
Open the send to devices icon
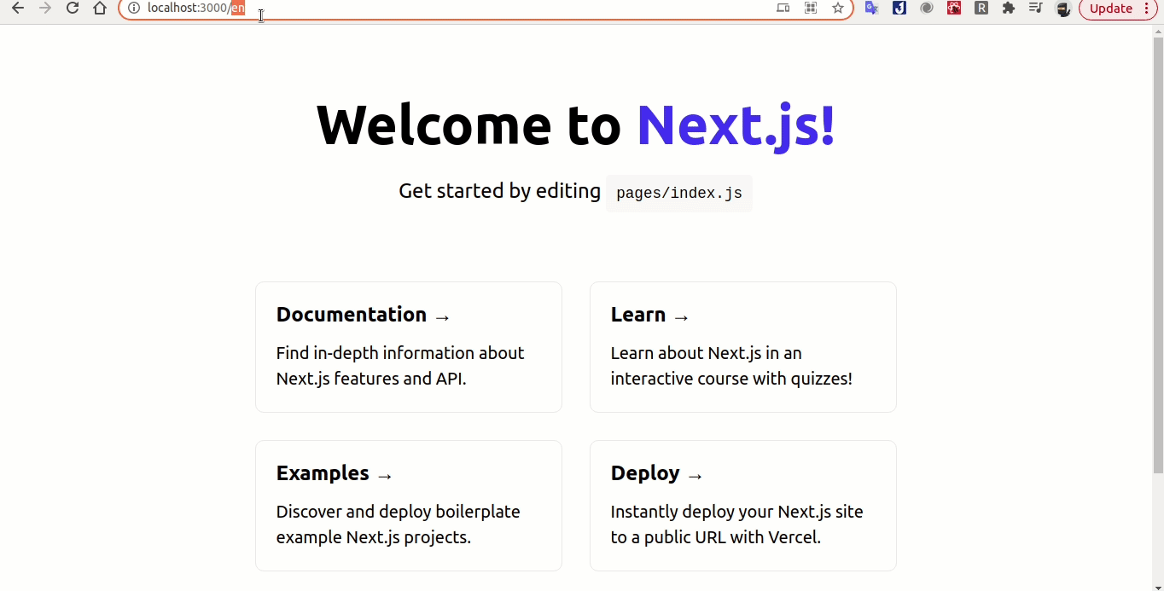coord(783,9)
